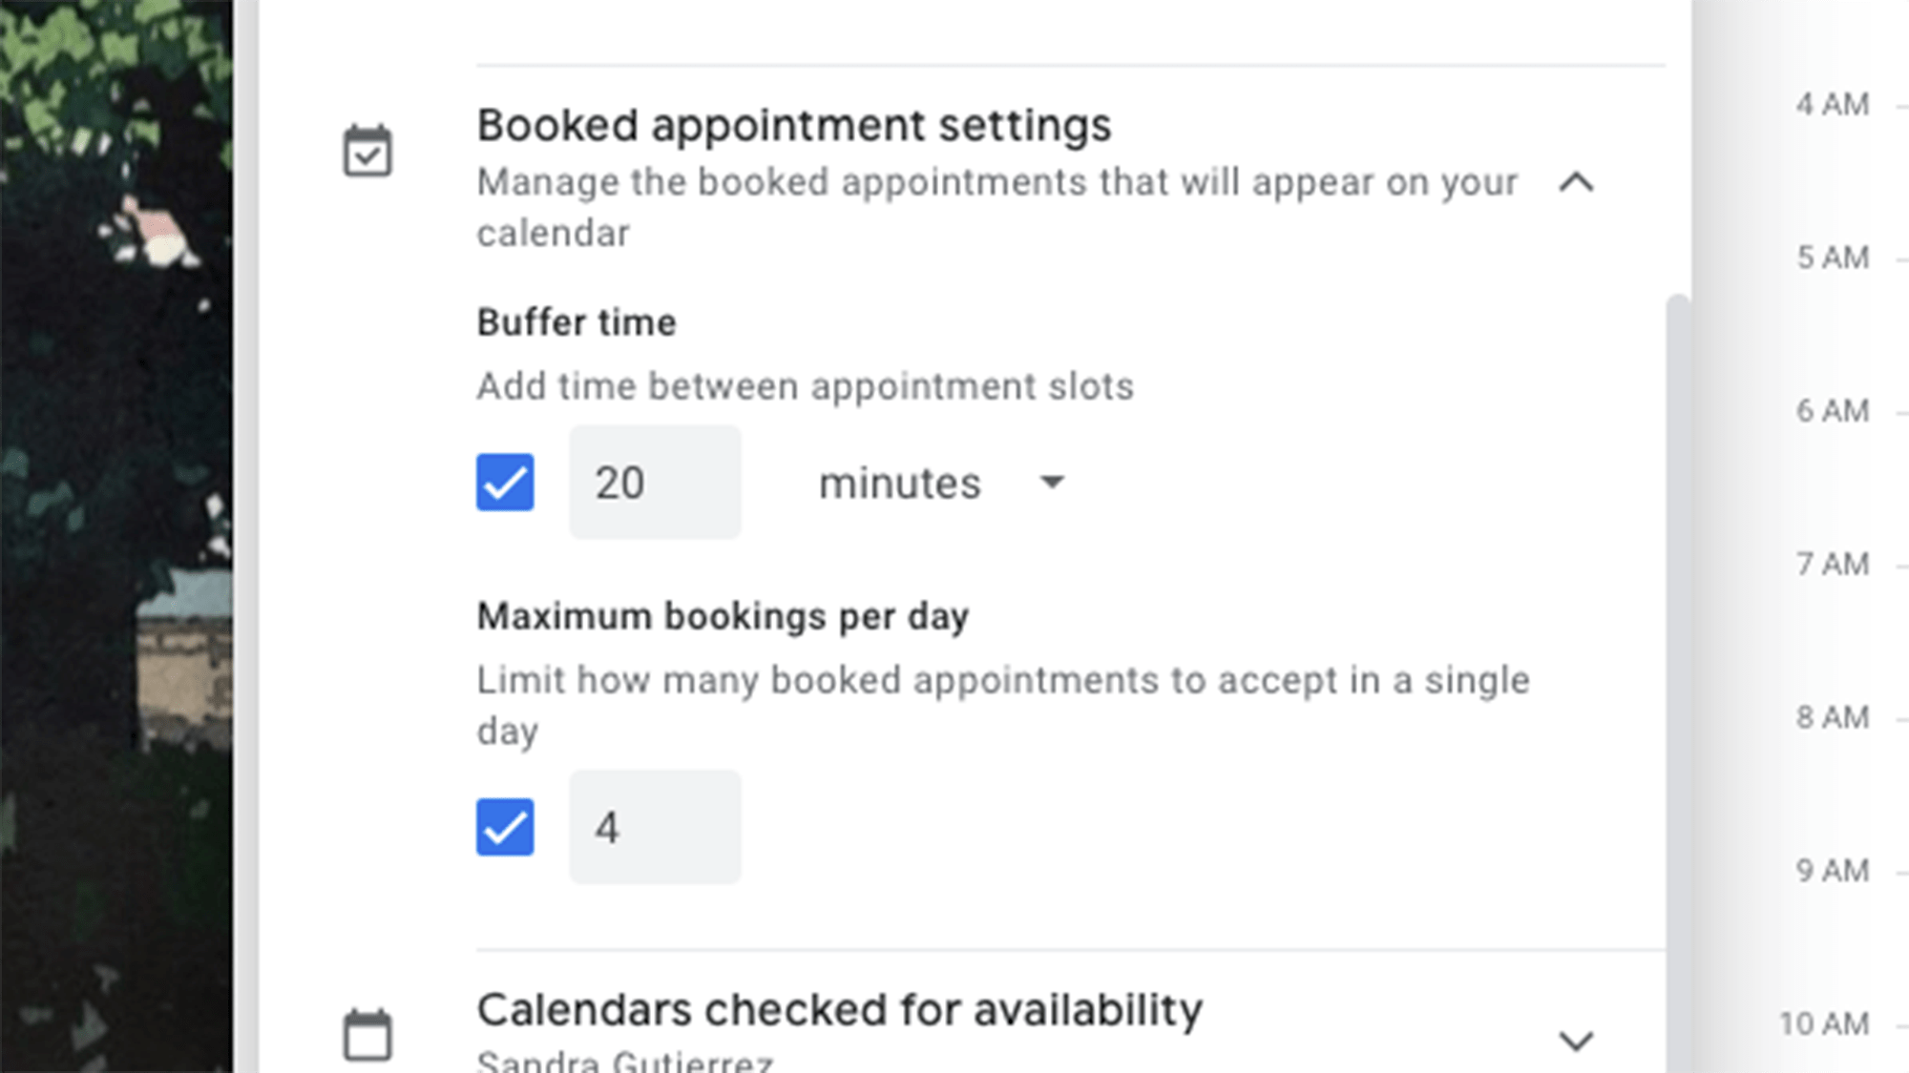Expand the Calendars checked for availability section
The width and height of the screenshot is (1909, 1073).
tap(1576, 1040)
